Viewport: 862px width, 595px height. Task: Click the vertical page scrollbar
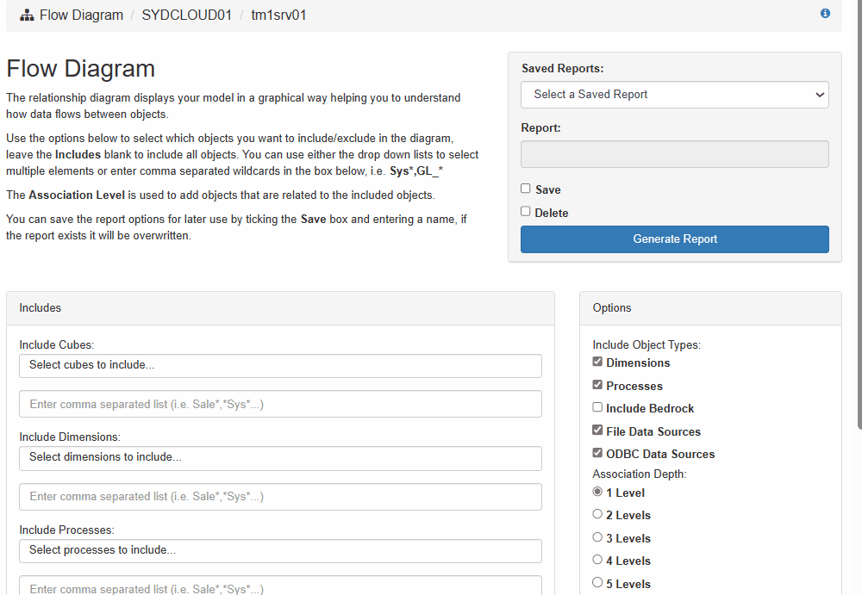click(x=858, y=215)
